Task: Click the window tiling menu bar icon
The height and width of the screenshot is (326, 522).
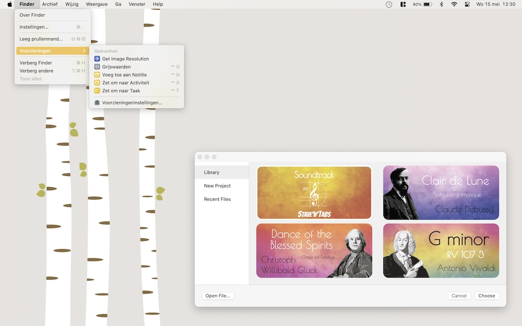Action: (403, 4)
